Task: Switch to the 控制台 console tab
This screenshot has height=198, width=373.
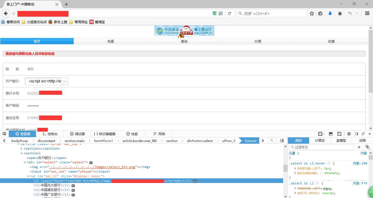Action: pyautogui.click(x=50, y=134)
